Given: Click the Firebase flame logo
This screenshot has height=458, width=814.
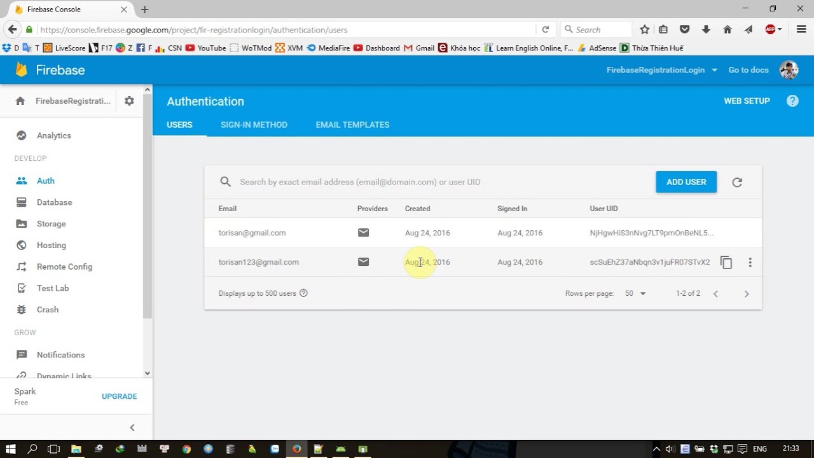Looking at the screenshot, I should (22, 69).
